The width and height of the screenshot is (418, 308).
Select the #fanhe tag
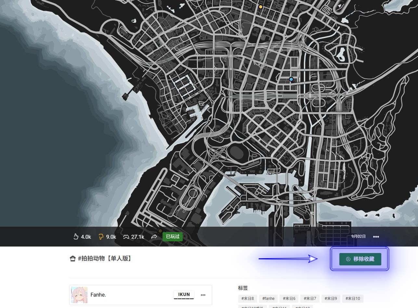click(268, 299)
